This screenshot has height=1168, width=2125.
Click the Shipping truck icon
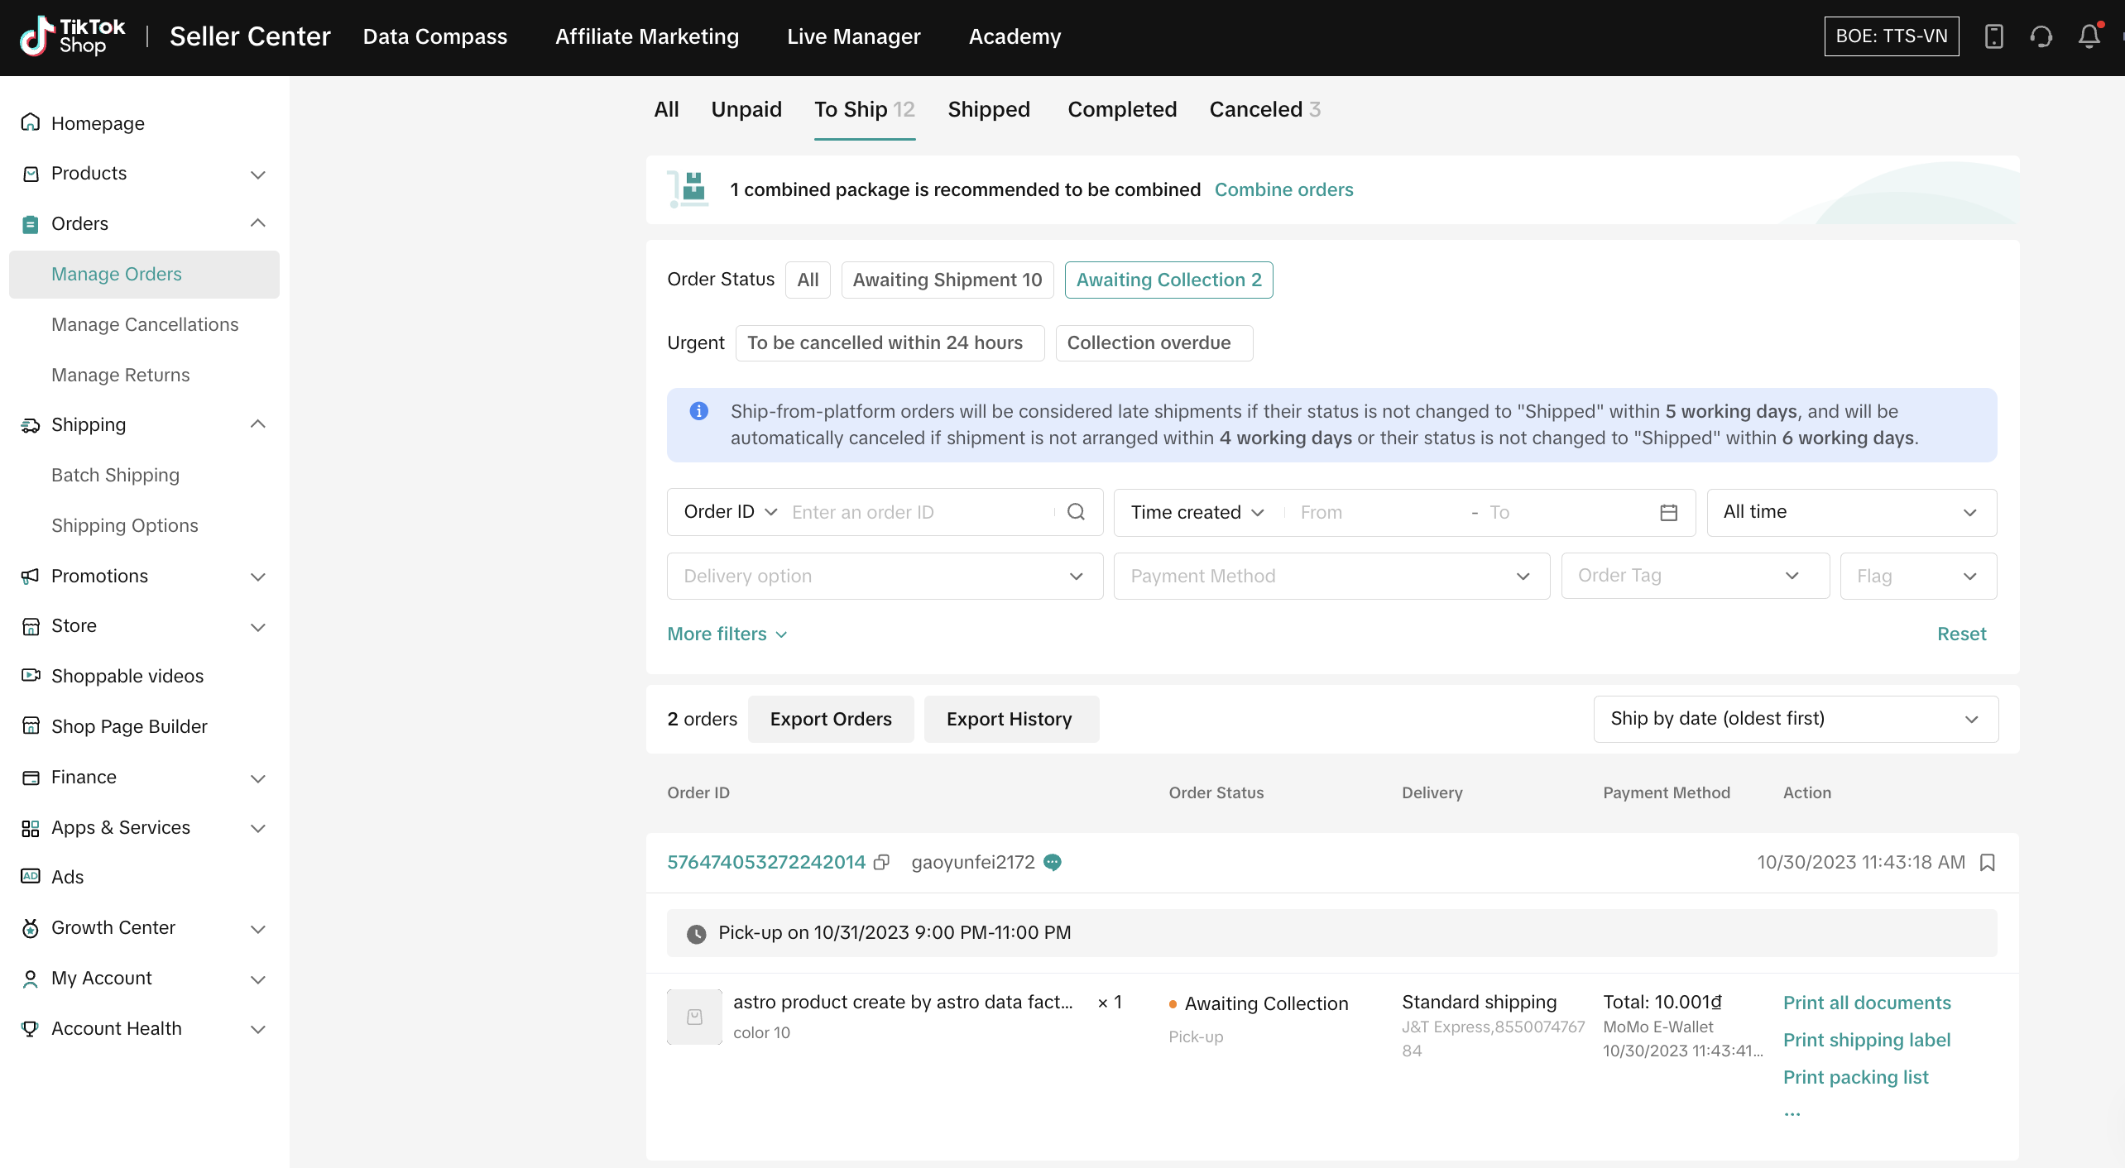click(x=31, y=425)
